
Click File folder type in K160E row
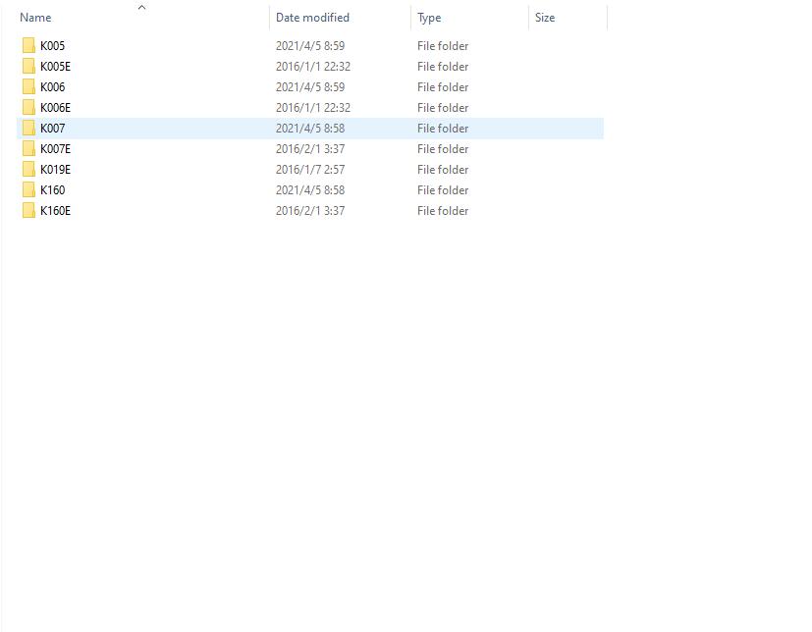pyautogui.click(x=443, y=211)
